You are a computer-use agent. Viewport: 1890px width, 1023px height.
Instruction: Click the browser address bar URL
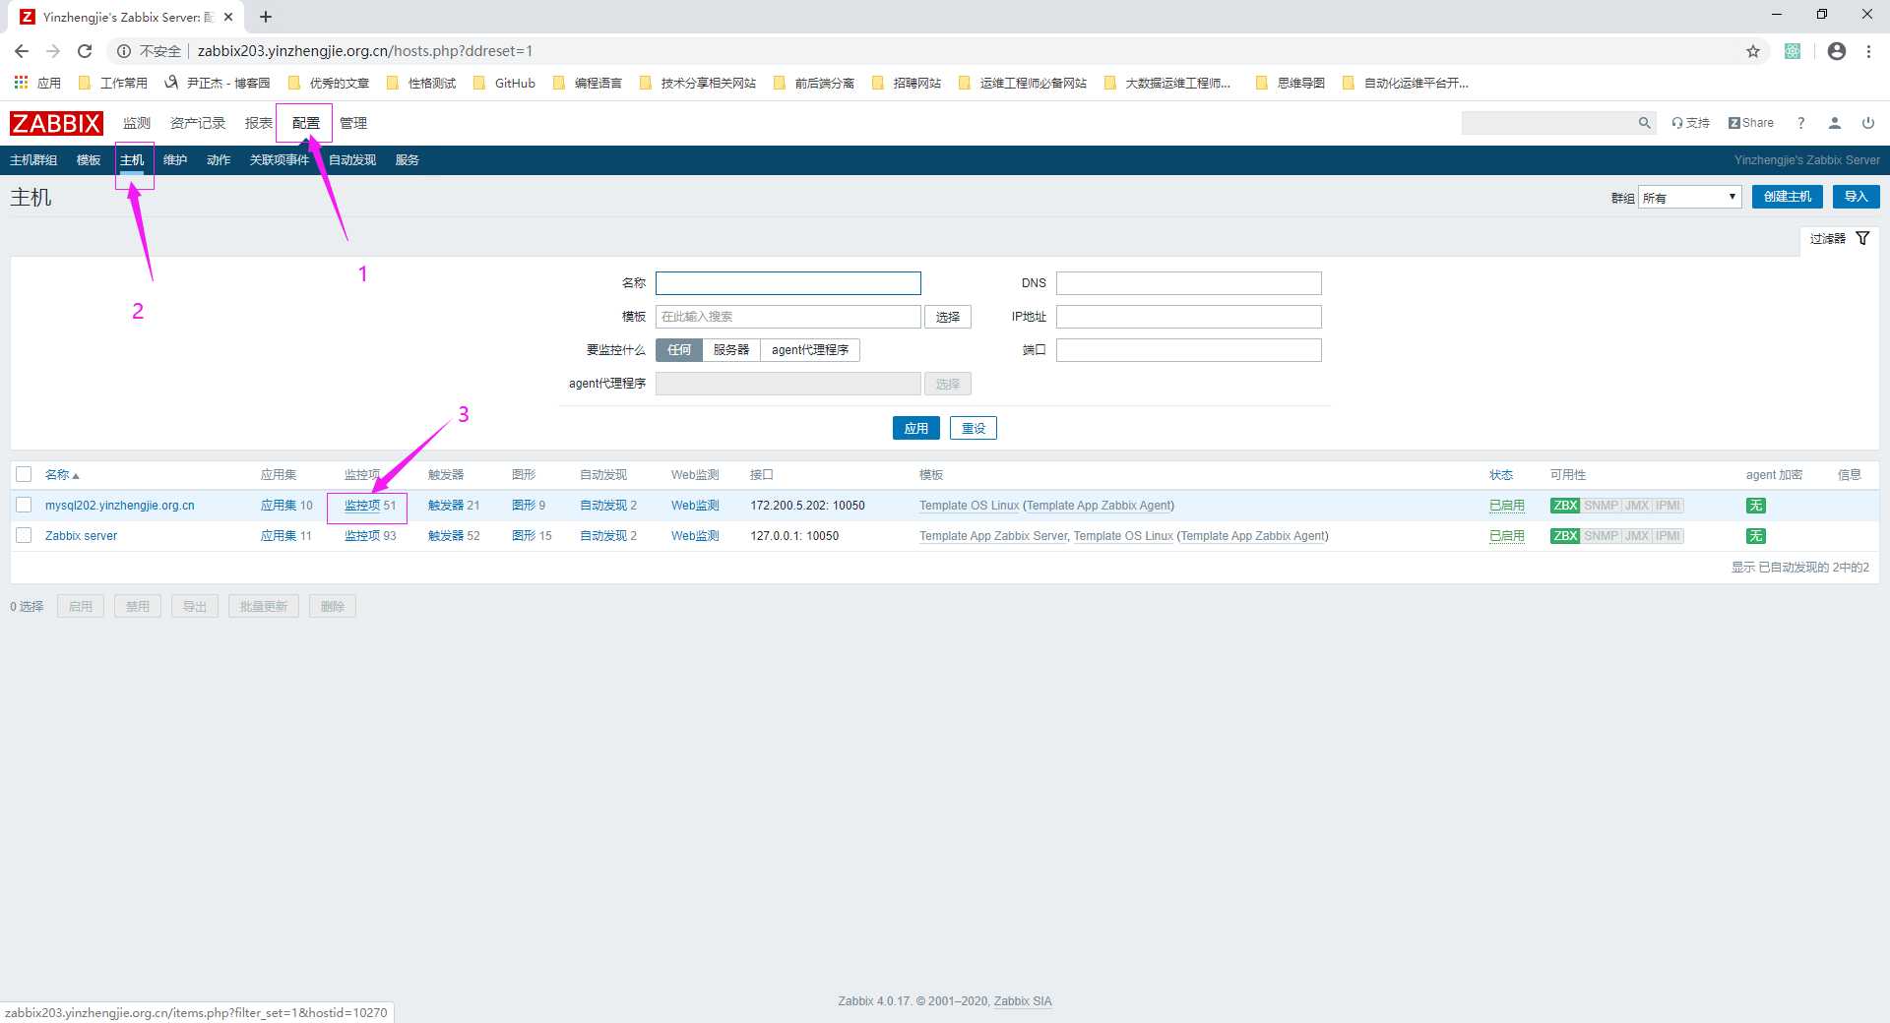[x=365, y=51]
